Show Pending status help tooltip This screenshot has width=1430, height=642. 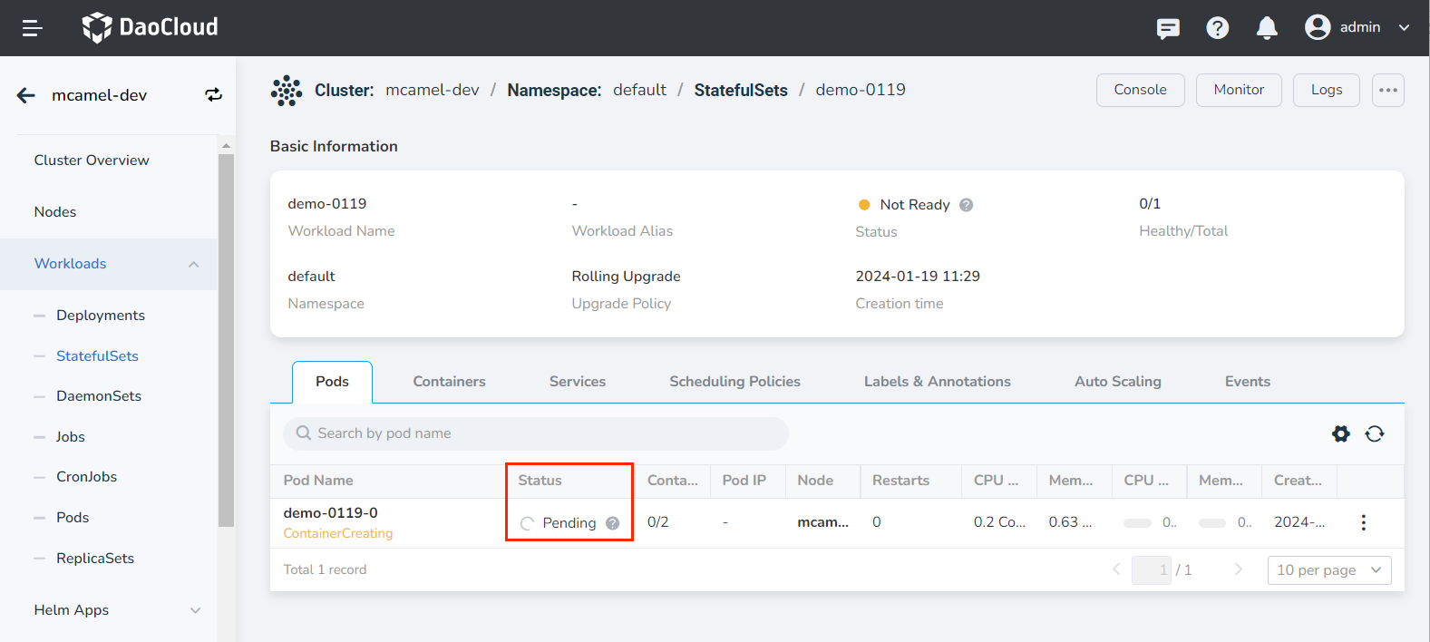click(613, 523)
